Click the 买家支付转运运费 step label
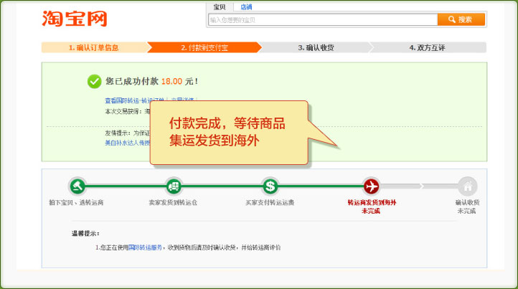 (270, 202)
